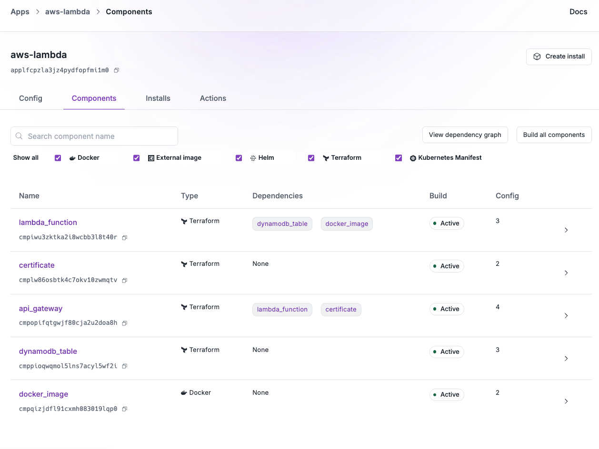
Task: Go to Apps in the breadcrumb
Action: tap(20, 11)
